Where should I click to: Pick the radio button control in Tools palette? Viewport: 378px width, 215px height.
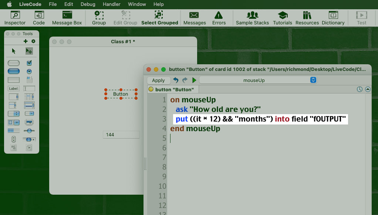click(x=29, y=71)
